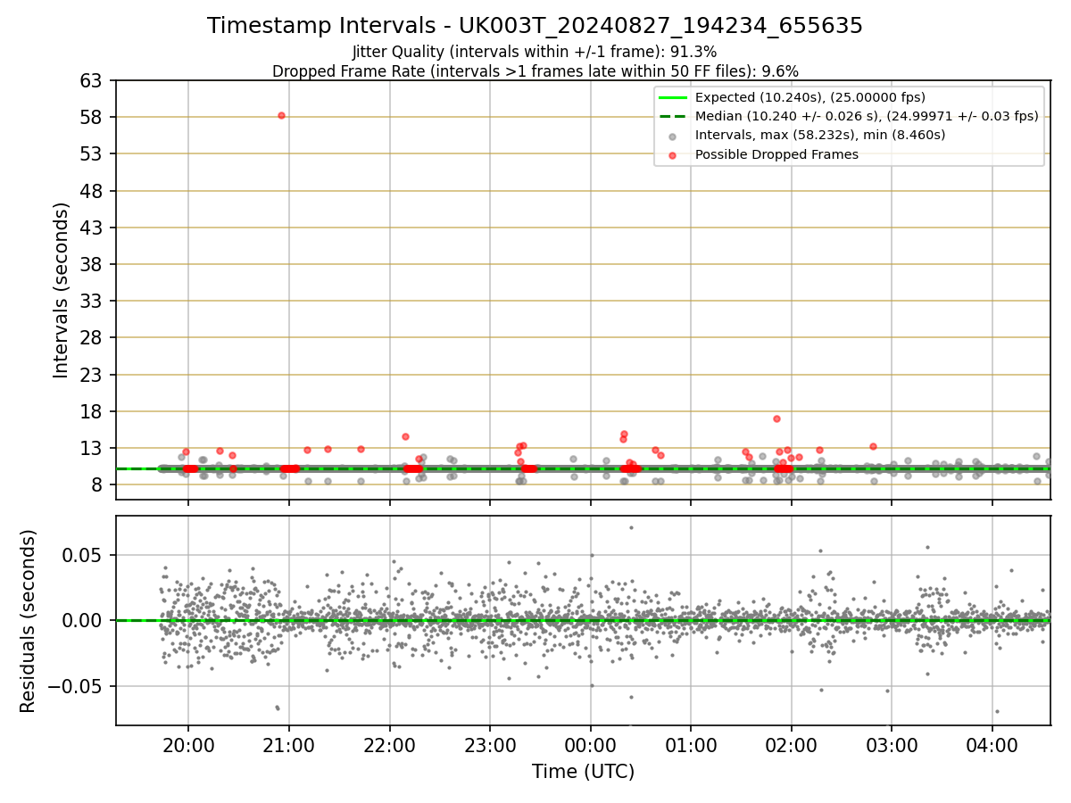Click the 23:00 x-axis tick label
Image resolution: width=1071 pixels, height=803 pixels.
click(x=490, y=745)
